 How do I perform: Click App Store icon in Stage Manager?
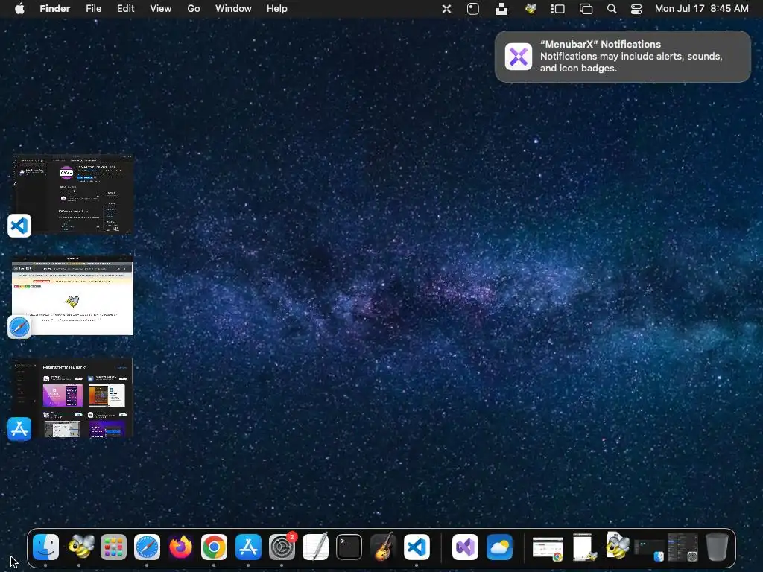coord(19,429)
